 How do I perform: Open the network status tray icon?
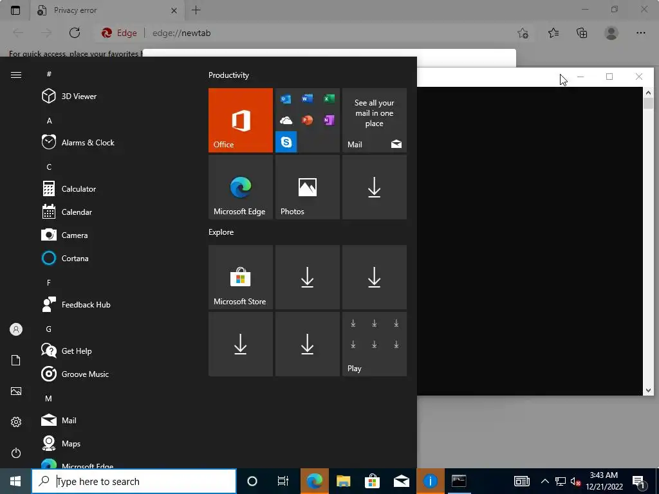click(x=561, y=481)
